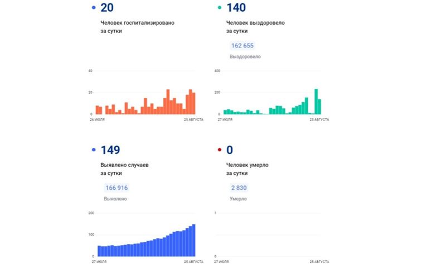The width and height of the screenshot is (446, 268).
Task: Click the total deaths badge "2 830"
Action: point(239,188)
